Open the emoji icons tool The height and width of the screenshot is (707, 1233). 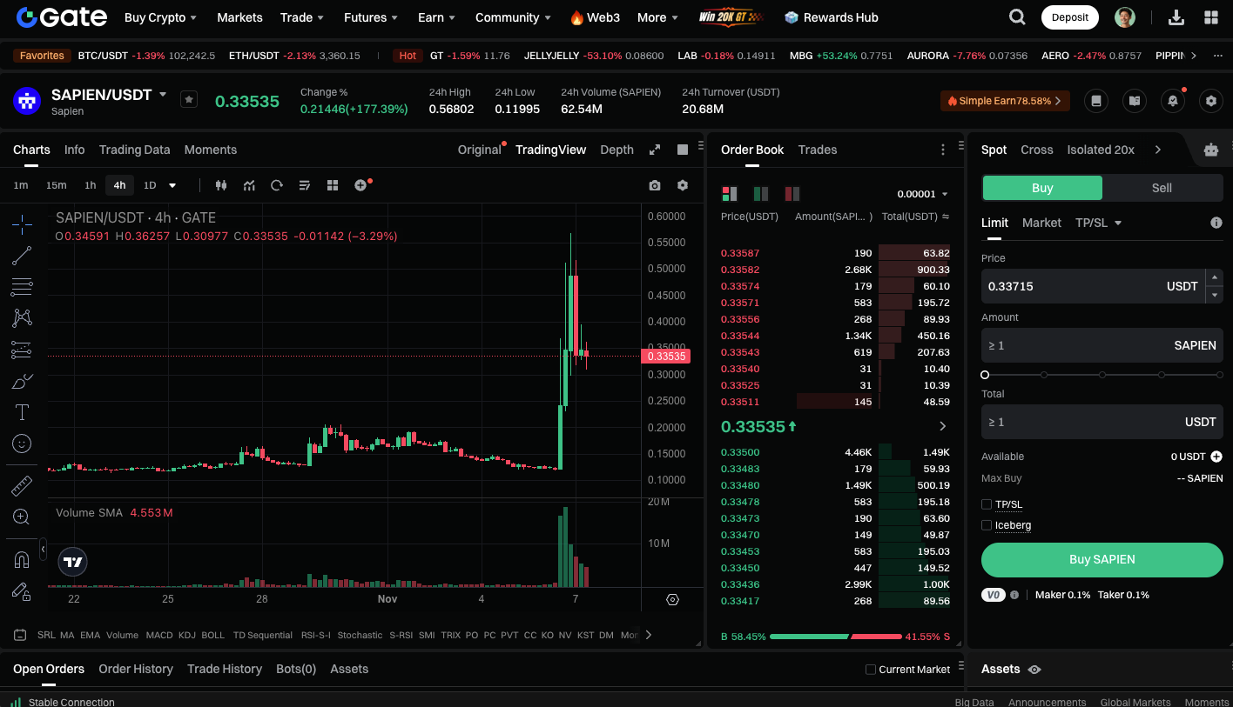(x=22, y=444)
